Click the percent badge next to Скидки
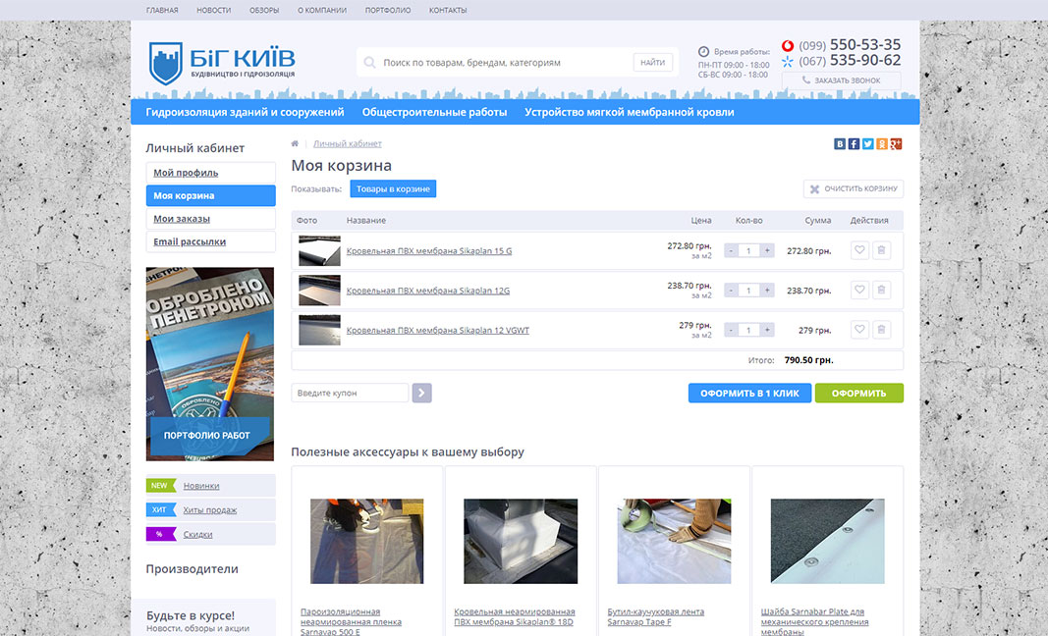Viewport: 1048px width, 636px height. point(161,534)
